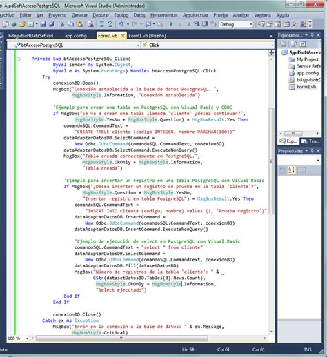
Task: Close the Form1.vb tab with its X
Action: point(123,36)
